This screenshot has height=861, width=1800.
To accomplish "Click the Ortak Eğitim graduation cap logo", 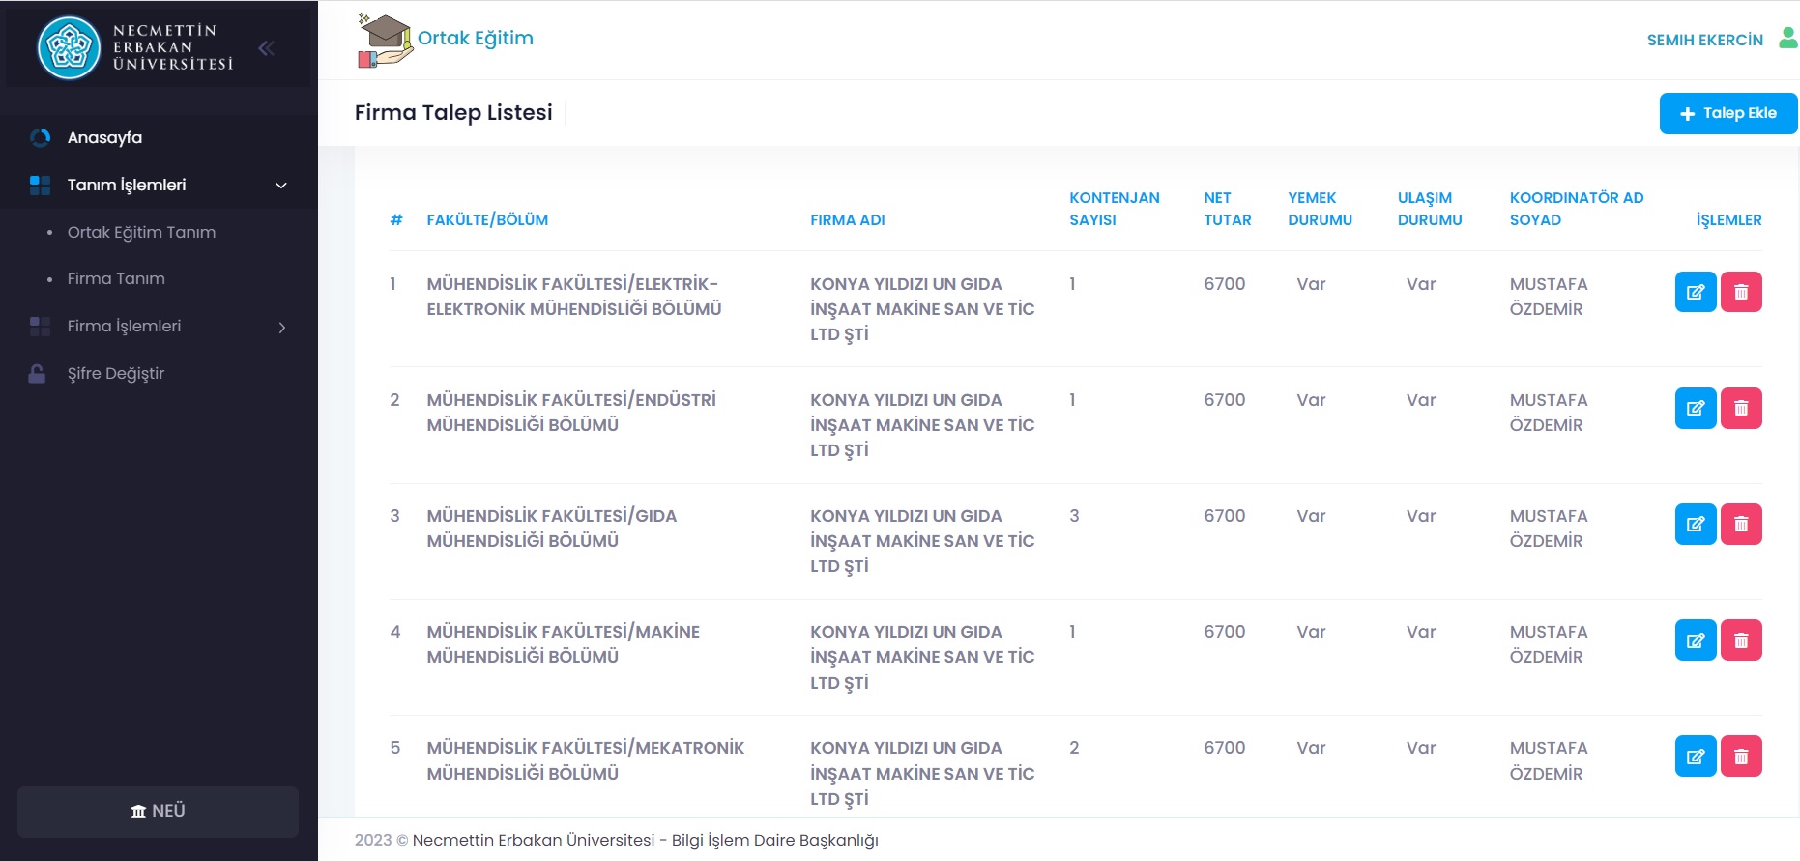I will tap(385, 41).
